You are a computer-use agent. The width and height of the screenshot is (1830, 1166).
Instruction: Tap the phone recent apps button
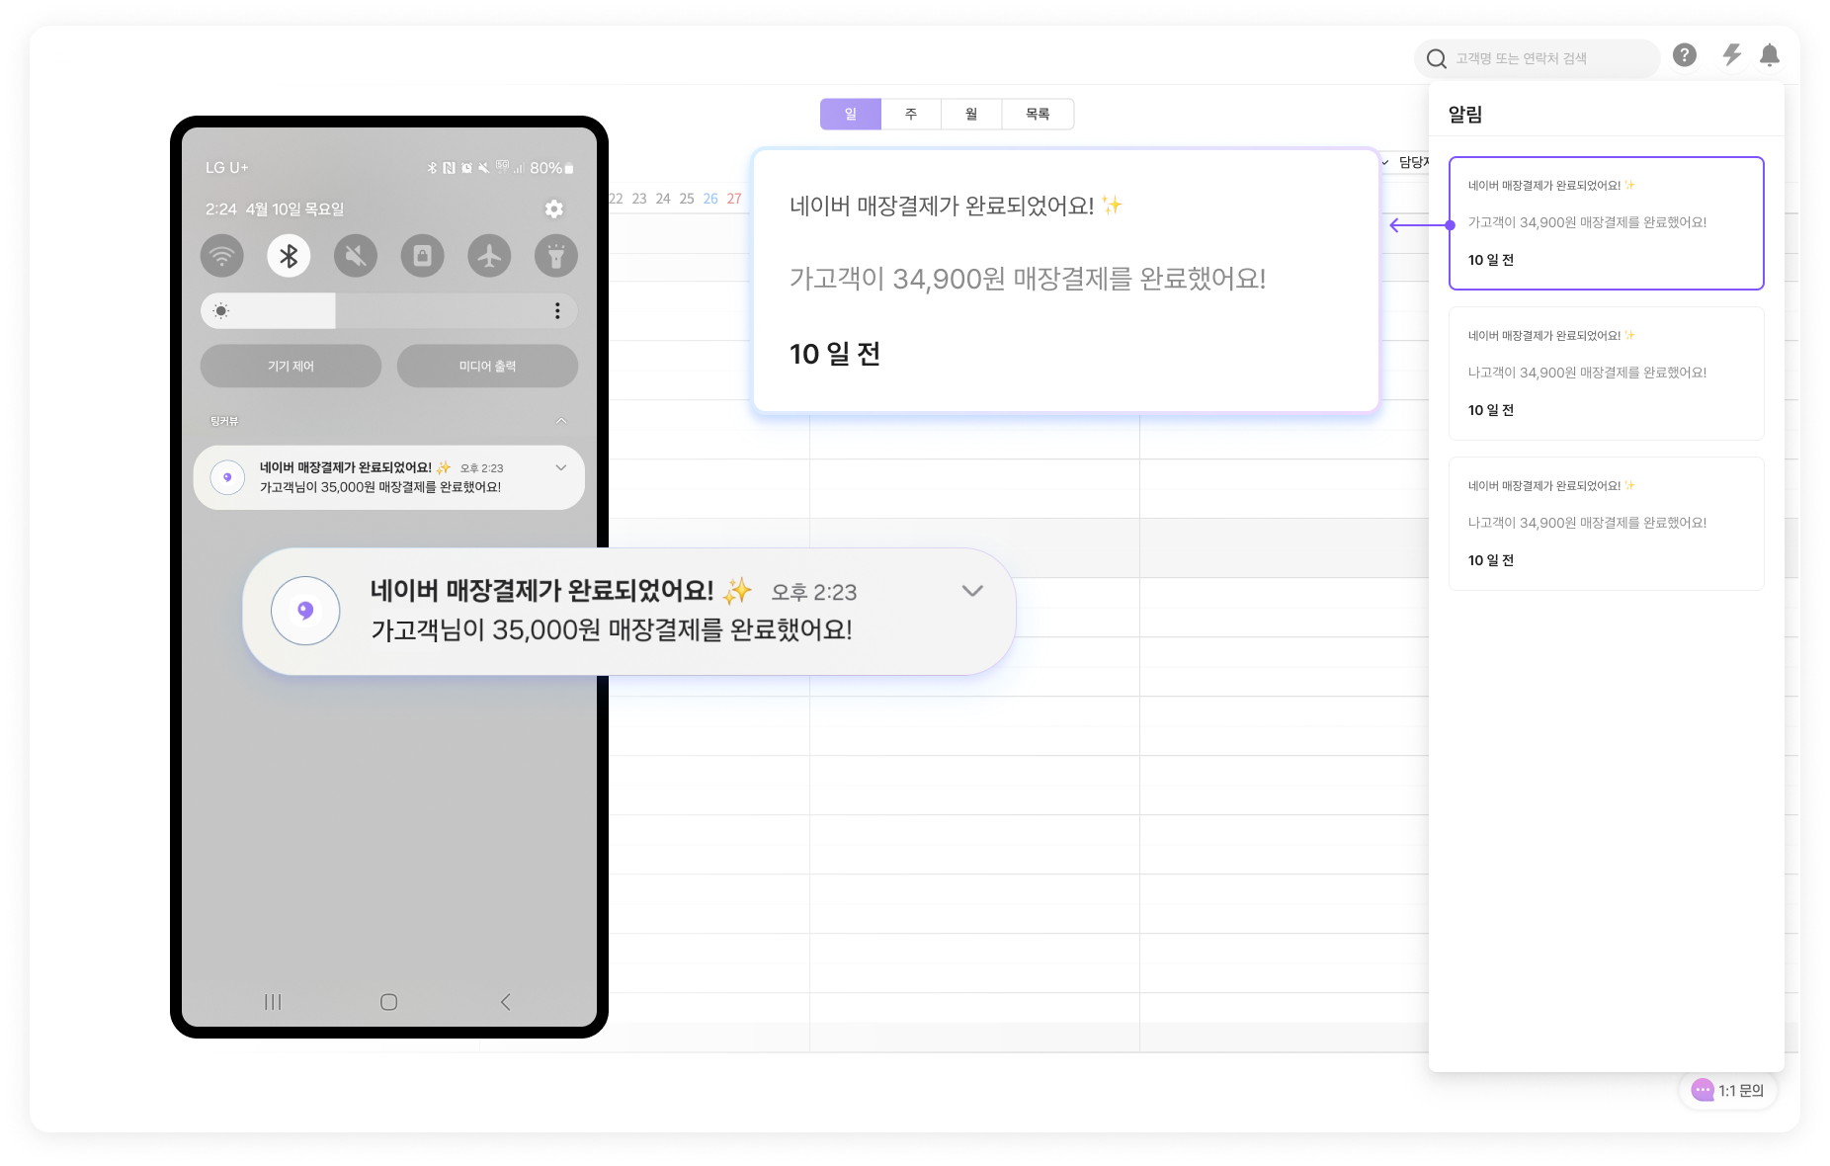coord(273,1002)
